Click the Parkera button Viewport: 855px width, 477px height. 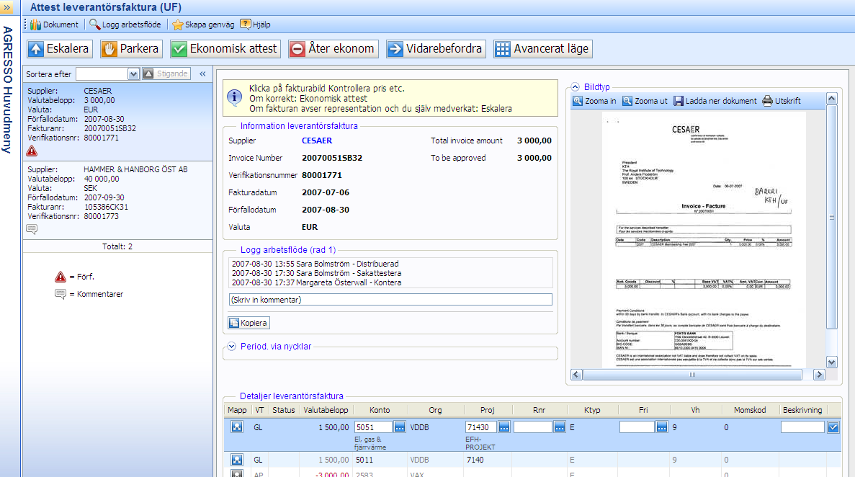tap(131, 48)
